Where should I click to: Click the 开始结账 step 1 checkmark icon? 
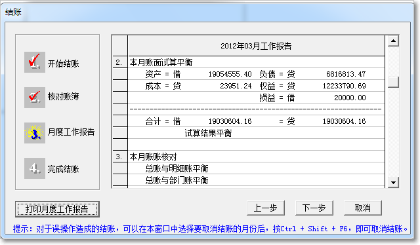[35, 62]
